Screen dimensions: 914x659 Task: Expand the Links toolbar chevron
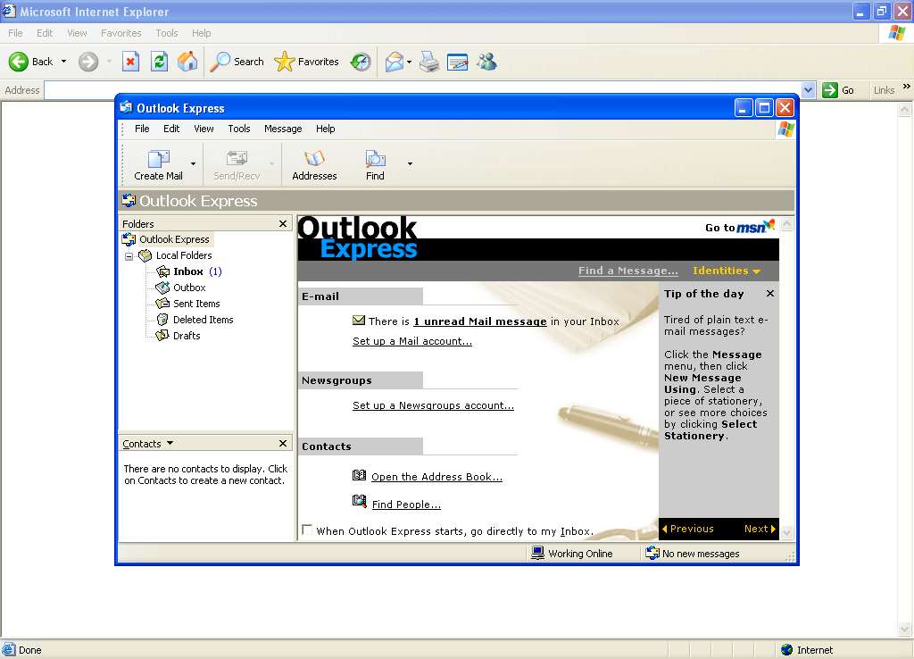click(x=907, y=87)
